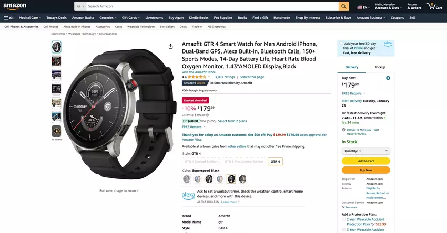Click the info icon beside List Price
This screenshot has height=233, width=447.
coord(208,115)
